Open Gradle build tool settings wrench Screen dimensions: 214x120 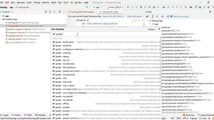(x=168, y=16)
